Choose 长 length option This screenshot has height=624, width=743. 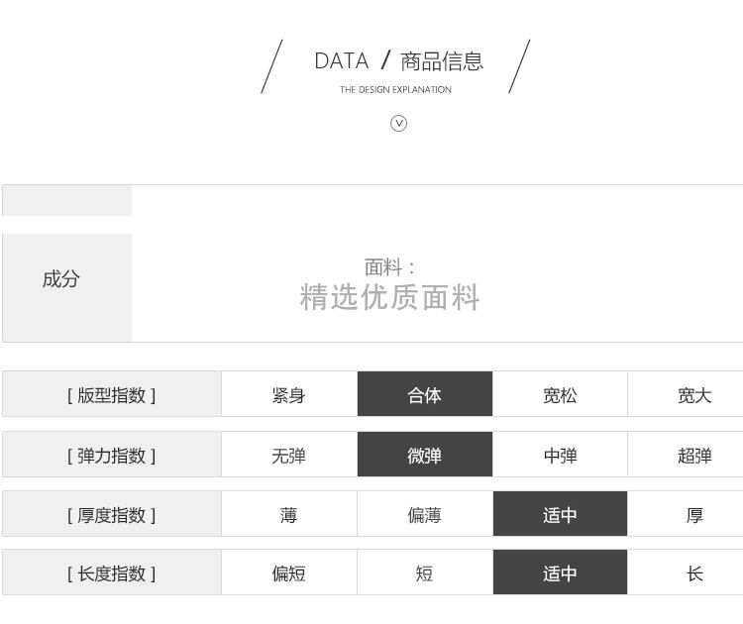tap(693, 573)
